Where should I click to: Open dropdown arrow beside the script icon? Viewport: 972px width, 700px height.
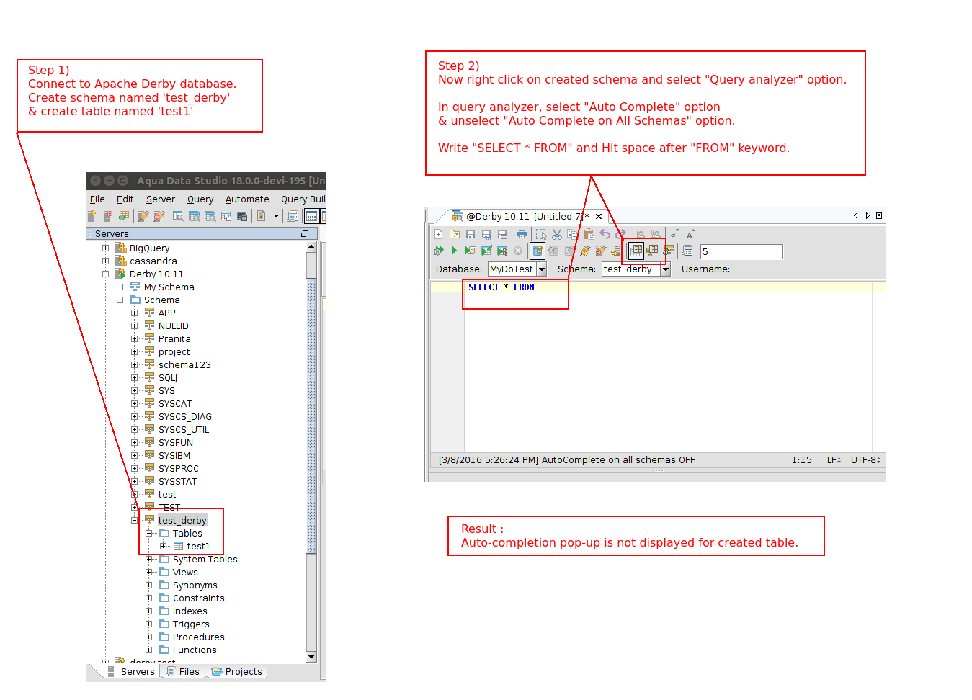[x=276, y=216]
